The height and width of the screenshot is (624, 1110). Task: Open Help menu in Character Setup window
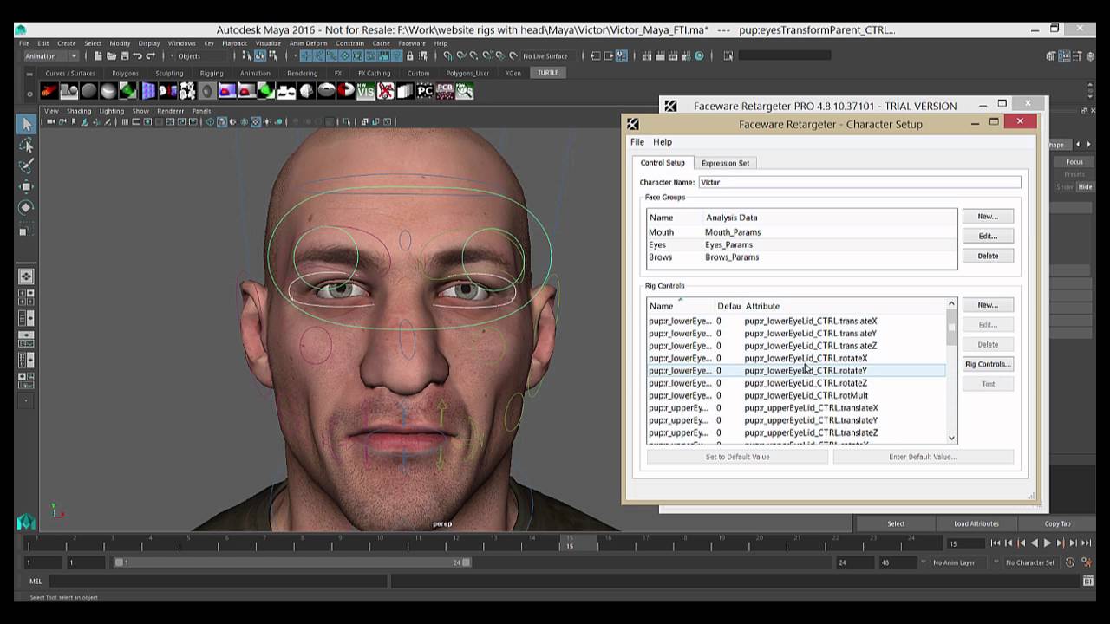(x=663, y=142)
